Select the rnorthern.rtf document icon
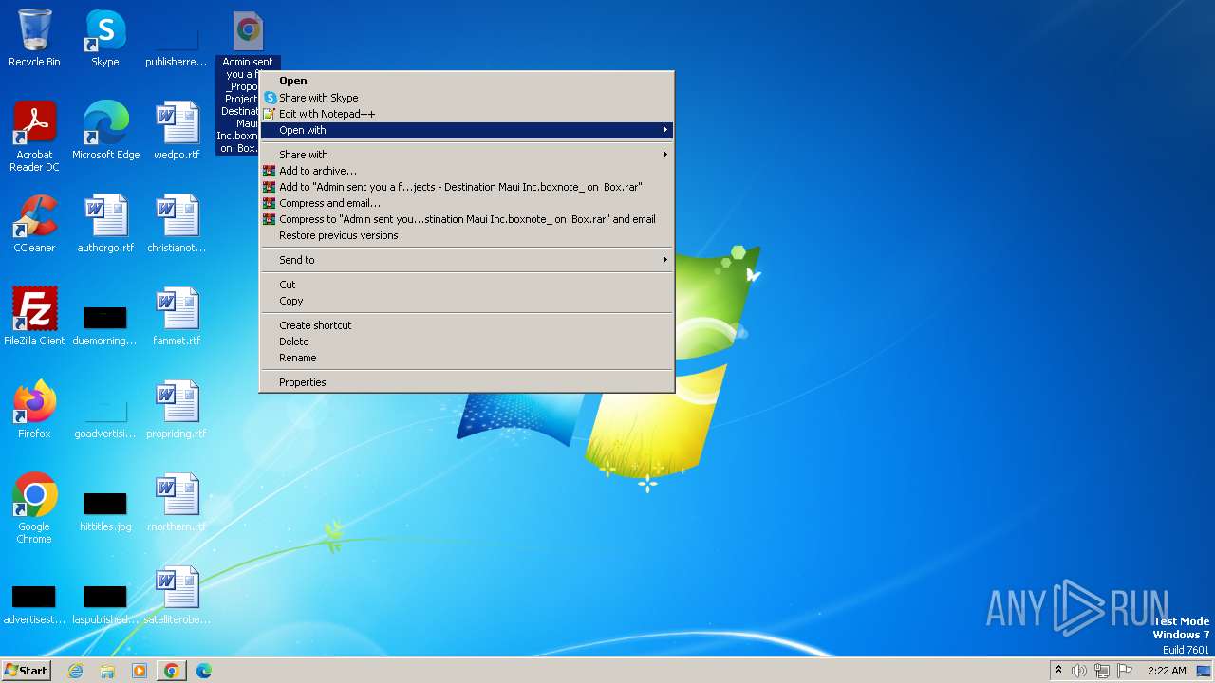Image resolution: width=1215 pixels, height=683 pixels. pyautogui.click(x=177, y=503)
